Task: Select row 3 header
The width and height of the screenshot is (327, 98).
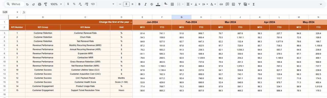Action: click(x=4, y=33)
